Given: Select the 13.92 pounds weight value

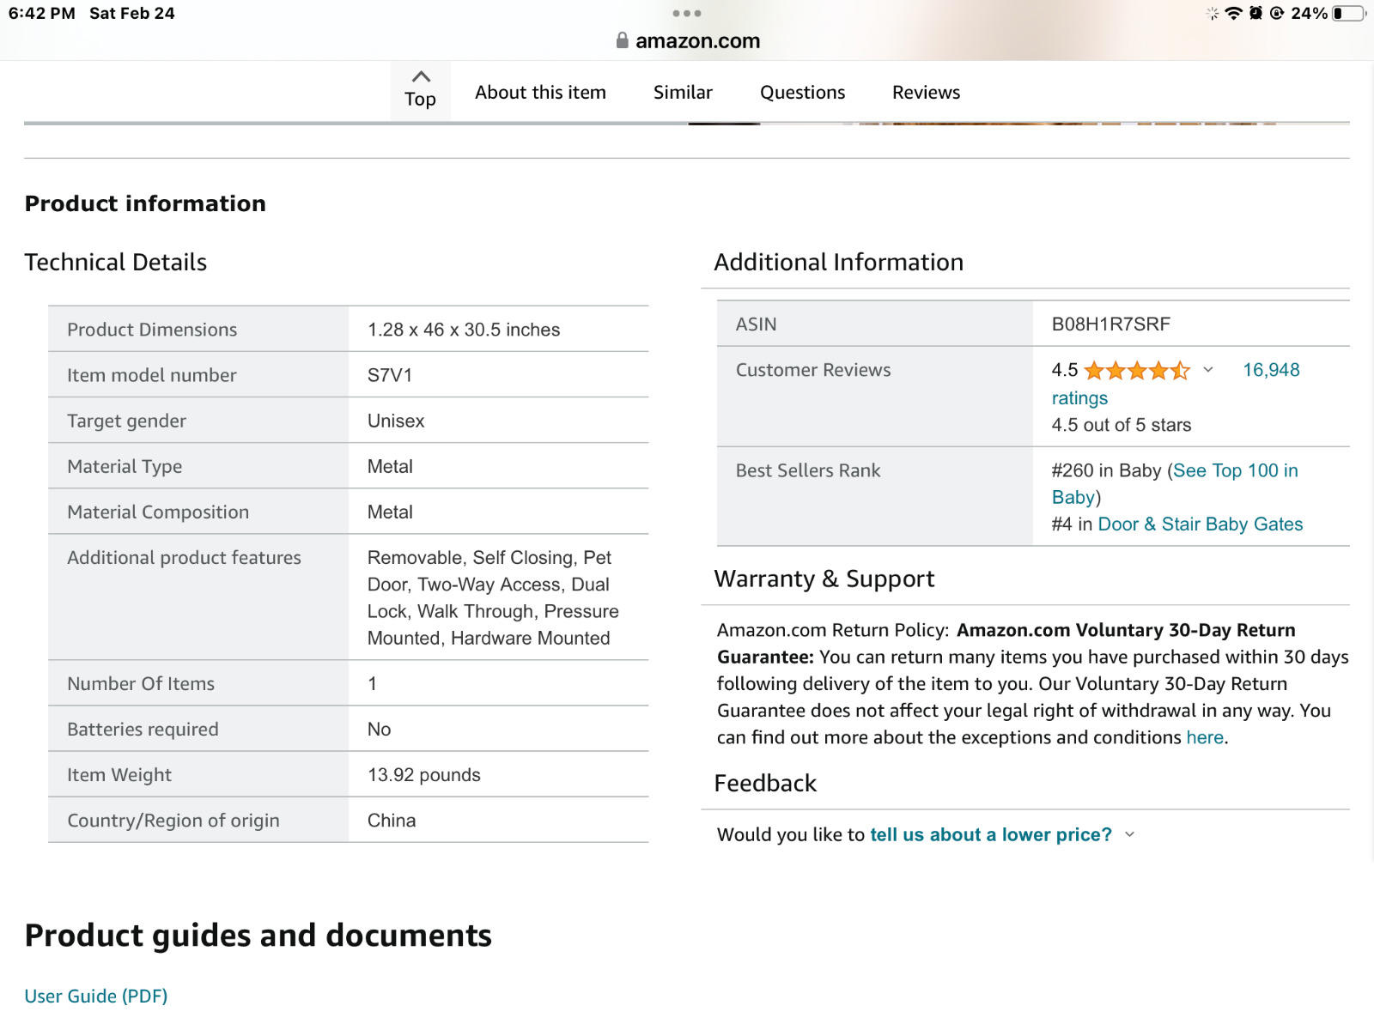Looking at the screenshot, I should (424, 775).
